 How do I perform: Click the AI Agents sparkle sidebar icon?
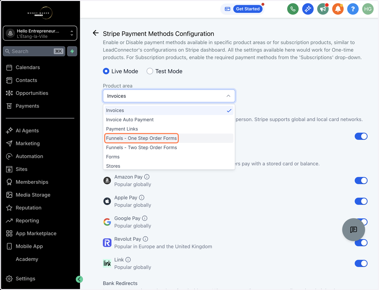[9, 130]
